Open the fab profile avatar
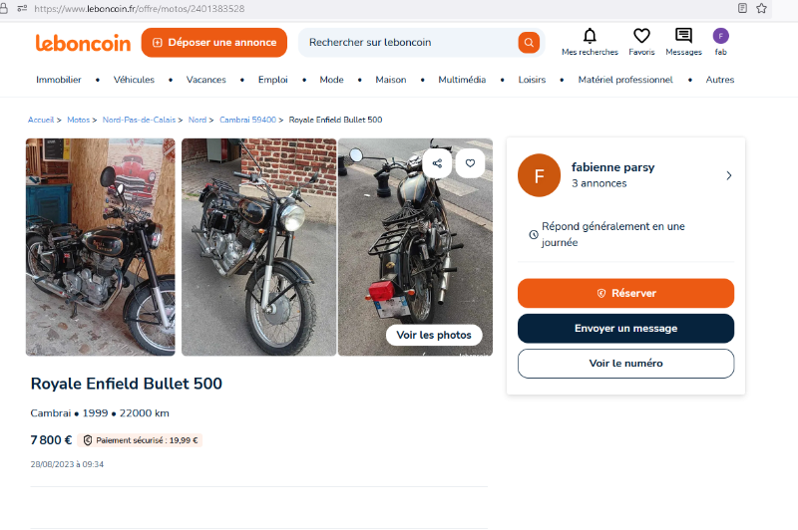 point(720,36)
